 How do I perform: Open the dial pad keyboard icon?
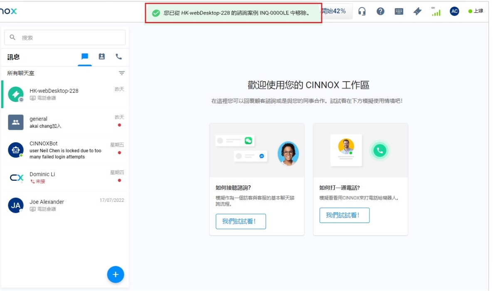pos(399,12)
